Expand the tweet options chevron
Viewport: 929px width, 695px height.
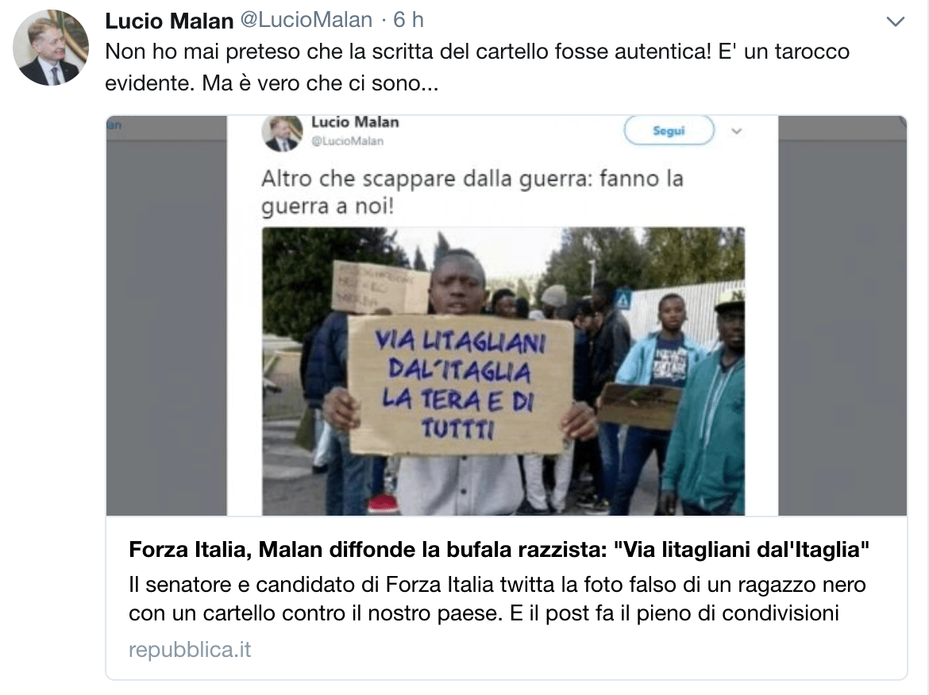coord(895,22)
